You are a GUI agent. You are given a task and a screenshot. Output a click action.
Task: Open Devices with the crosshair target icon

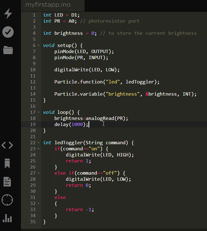[7, 200]
